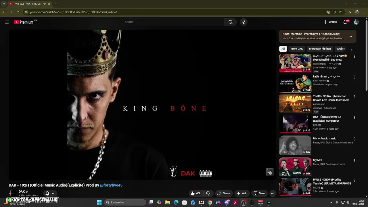The height and width of the screenshot is (207, 368).
Task: Open DAK channel avatar below video
Action: pos(12,193)
